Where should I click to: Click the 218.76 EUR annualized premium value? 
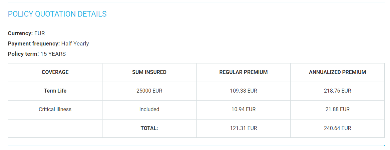click(337, 91)
